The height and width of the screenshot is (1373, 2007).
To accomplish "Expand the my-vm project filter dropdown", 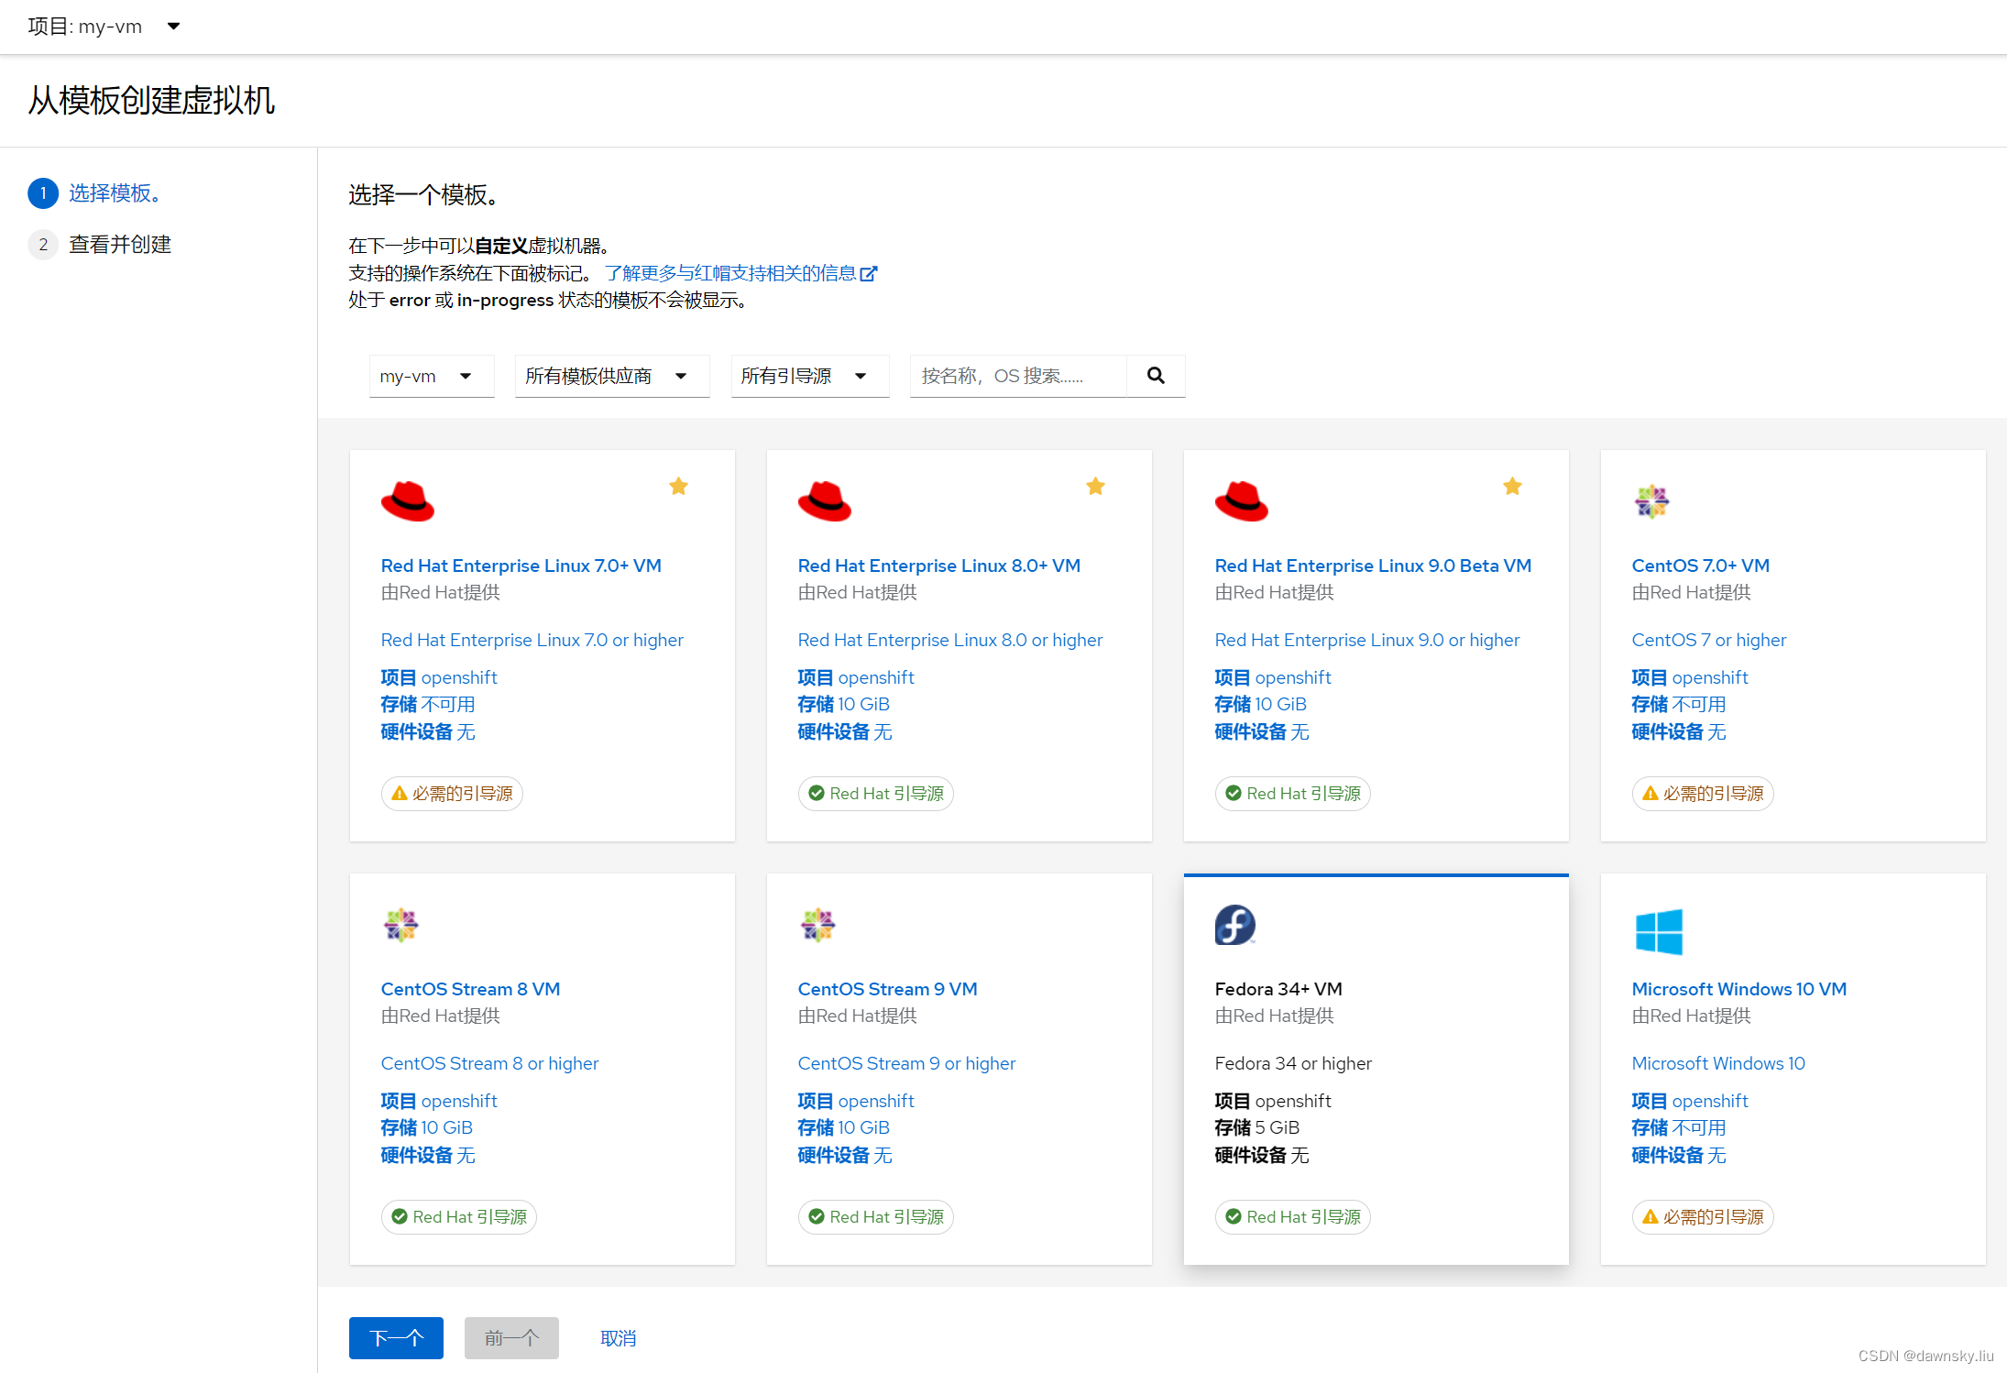I will [431, 376].
